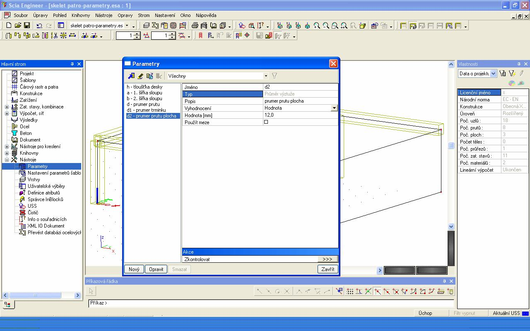Close the Parametry dialog with the red X
530x331 pixels.
point(333,63)
